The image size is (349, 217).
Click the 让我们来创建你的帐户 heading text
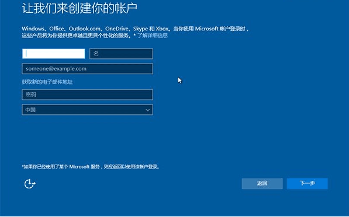(x=80, y=8)
